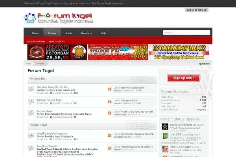The width and height of the screenshot is (236, 157).
Task: Open sang prediktor's avatar
Action: tap(165, 126)
